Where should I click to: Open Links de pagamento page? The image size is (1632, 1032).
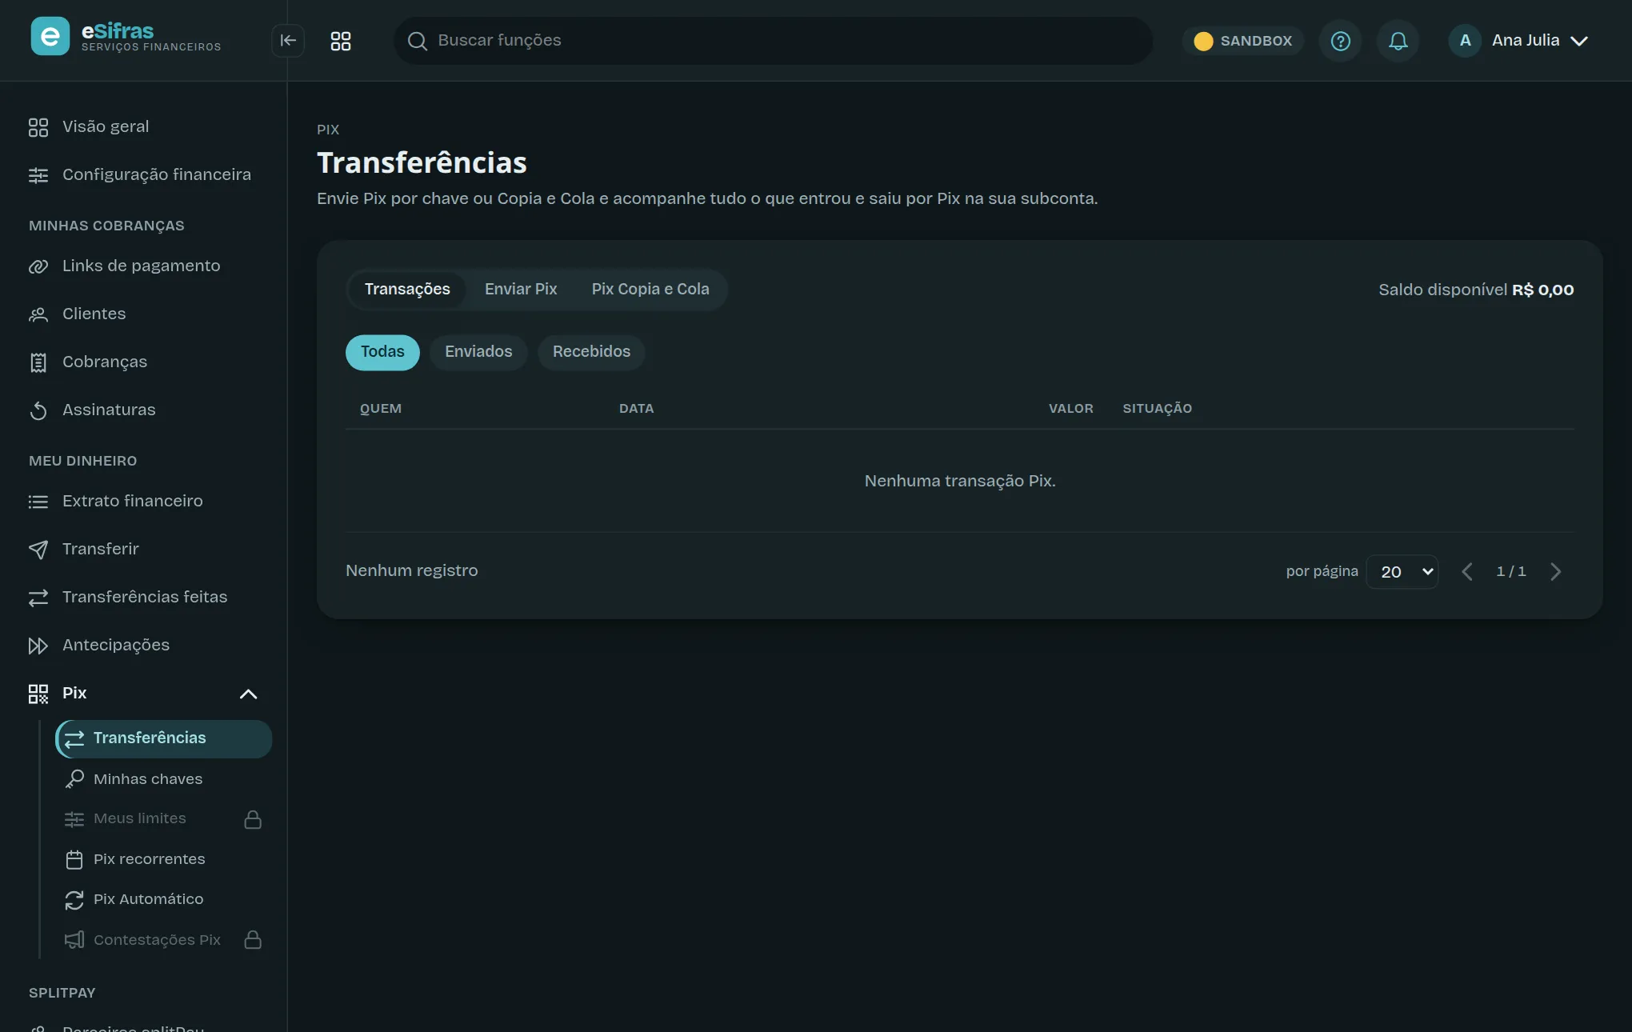click(143, 266)
